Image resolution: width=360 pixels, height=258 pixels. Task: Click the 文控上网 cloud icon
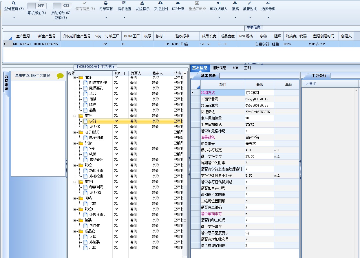coord(160,3)
